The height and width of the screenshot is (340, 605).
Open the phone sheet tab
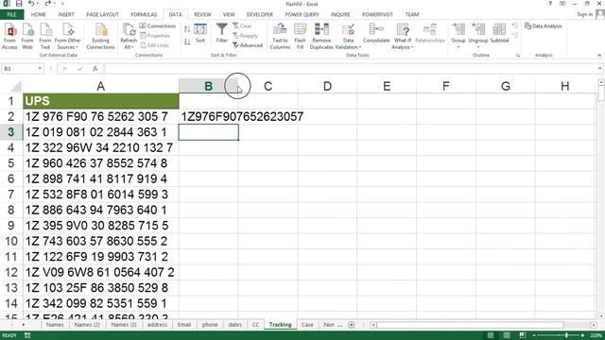(210, 325)
